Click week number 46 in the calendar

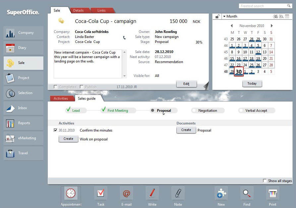tap(226, 59)
